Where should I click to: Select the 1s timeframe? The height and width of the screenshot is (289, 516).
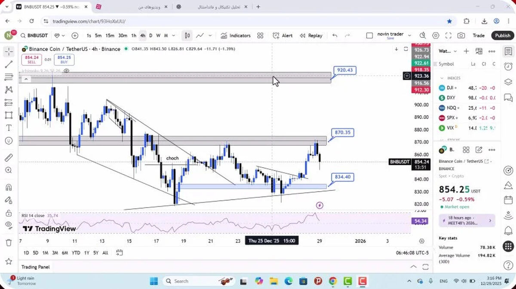pos(89,36)
